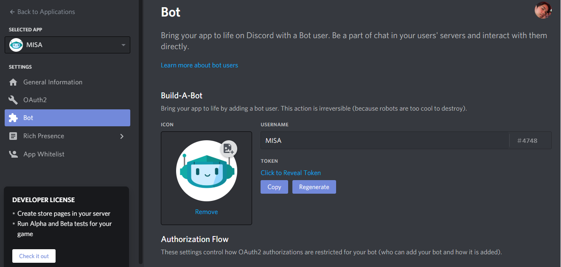
Task: Select the Bot settings page
Action: pos(67,118)
